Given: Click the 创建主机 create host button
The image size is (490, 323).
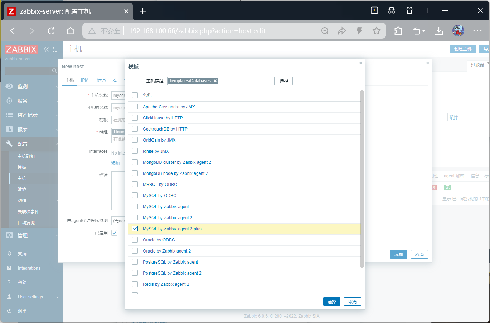Looking at the screenshot, I should 463,49.
